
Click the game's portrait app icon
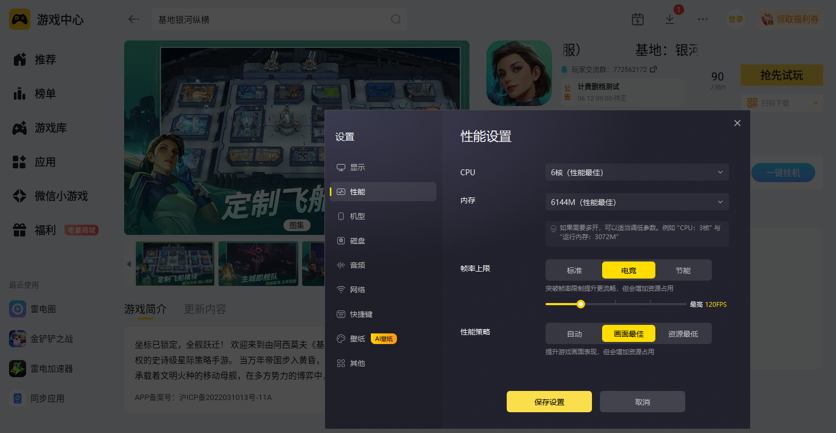pos(519,73)
